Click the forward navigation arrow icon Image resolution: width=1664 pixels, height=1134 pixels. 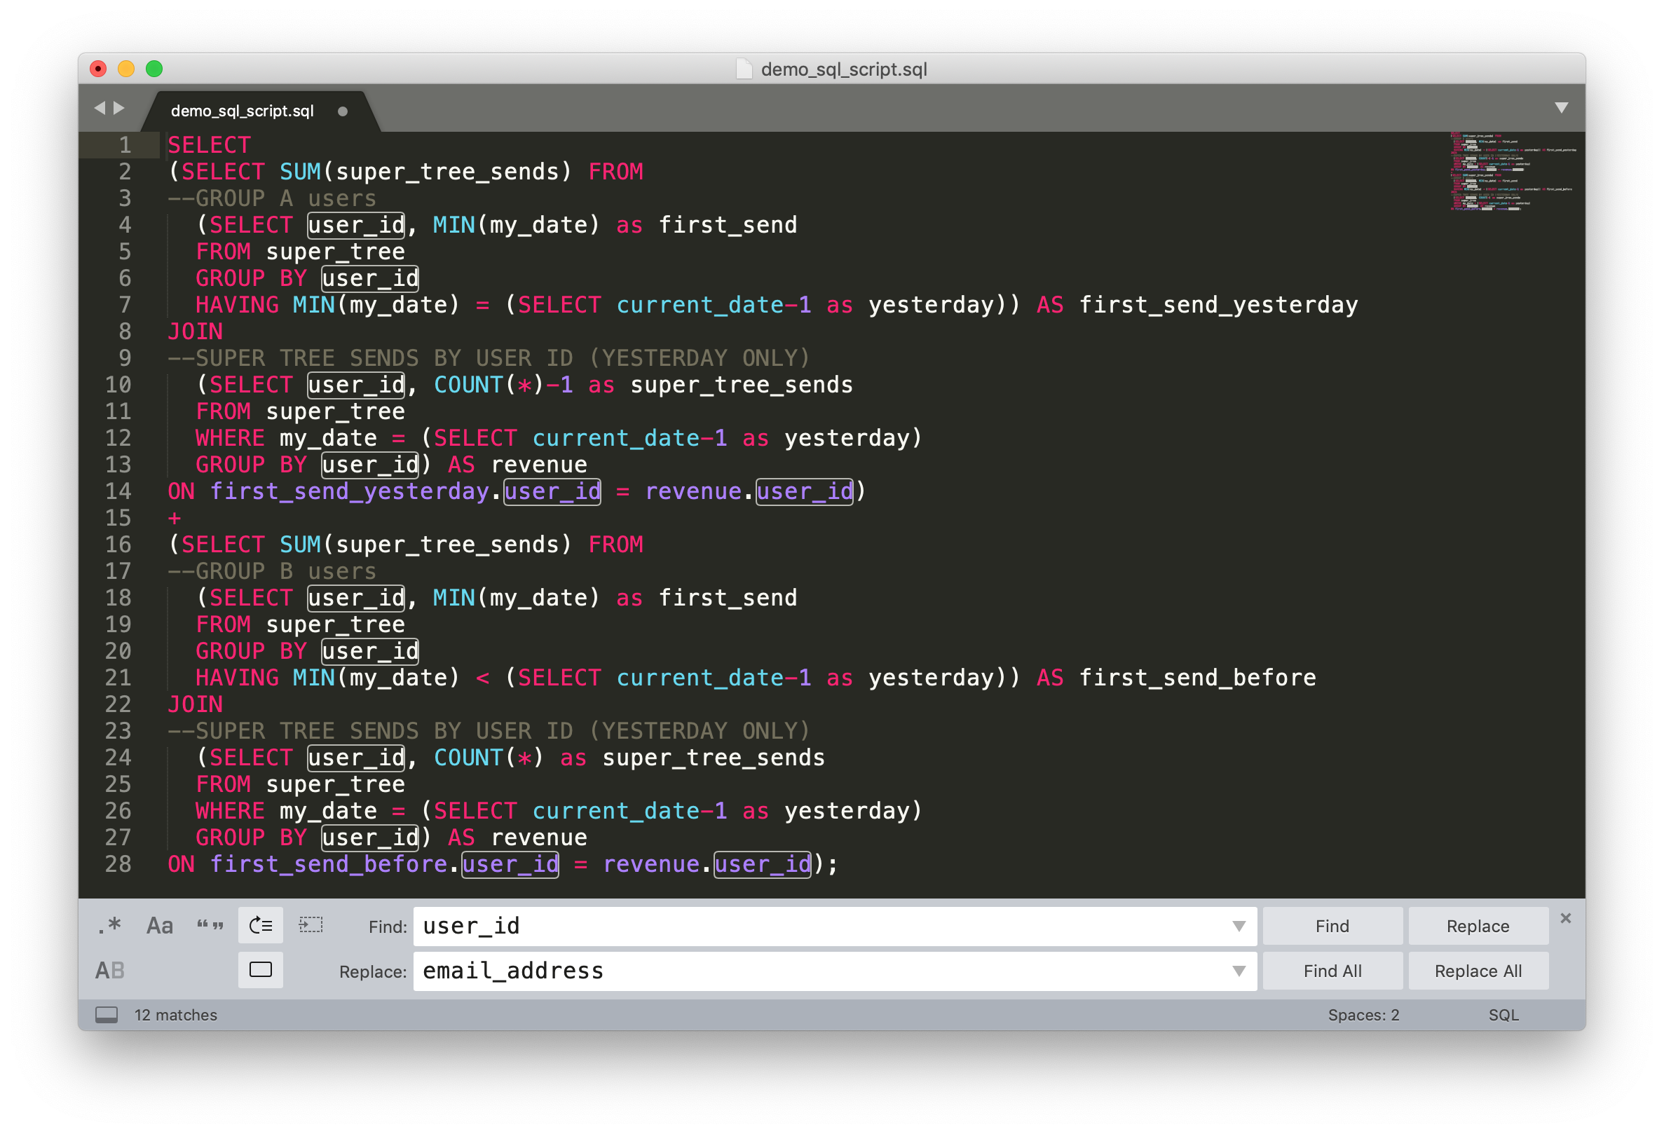[x=119, y=111]
